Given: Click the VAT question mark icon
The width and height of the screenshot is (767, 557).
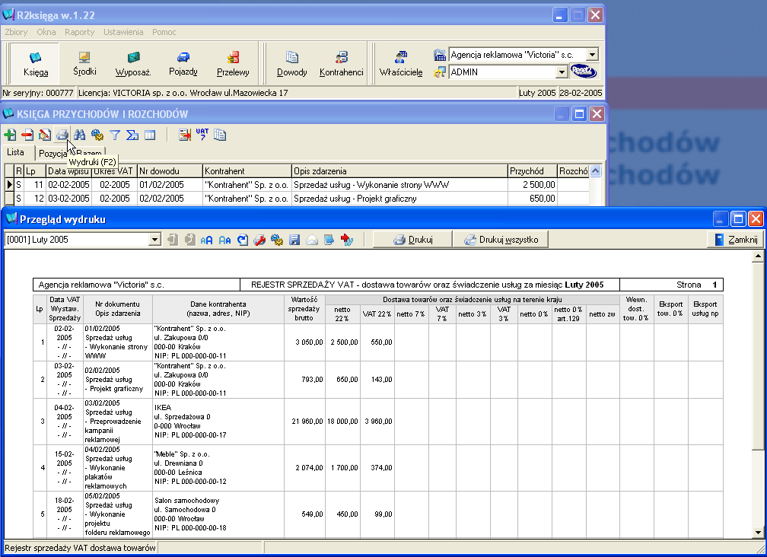Looking at the screenshot, I should (x=202, y=135).
